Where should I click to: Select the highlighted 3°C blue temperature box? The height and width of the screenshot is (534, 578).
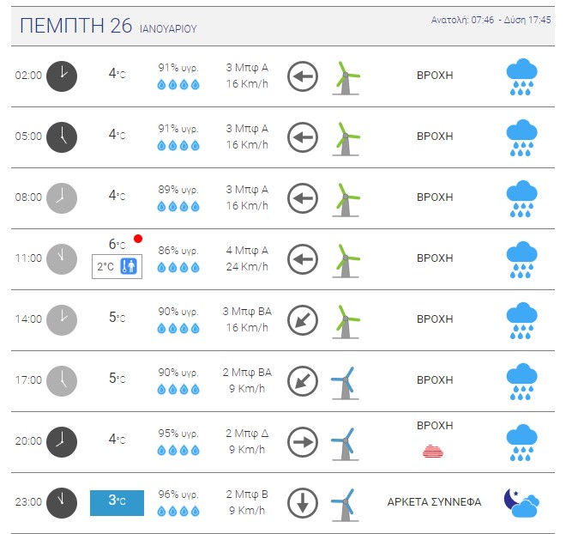(x=117, y=502)
